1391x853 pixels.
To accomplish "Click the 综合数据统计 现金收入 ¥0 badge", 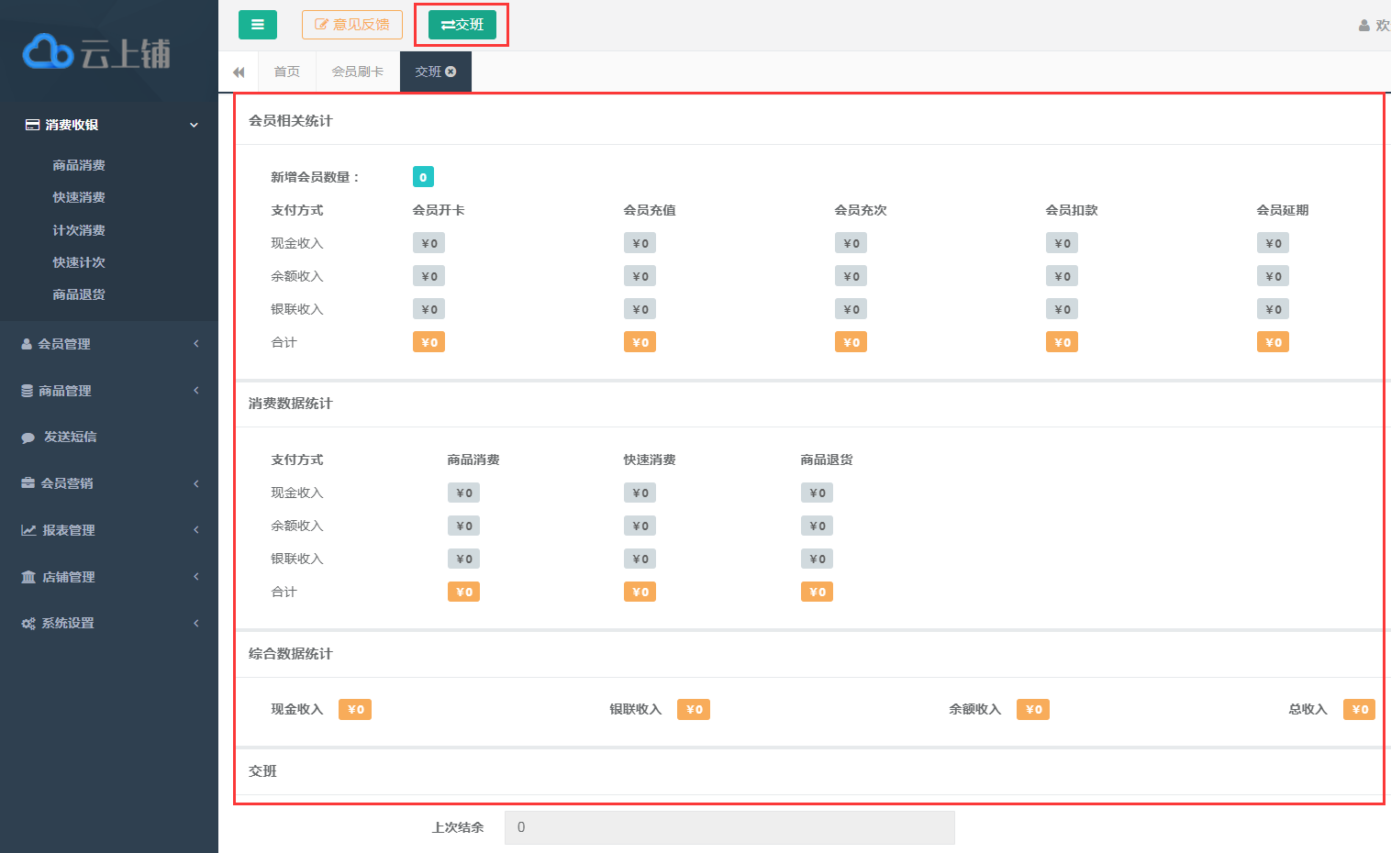I will click(x=355, y=709).
